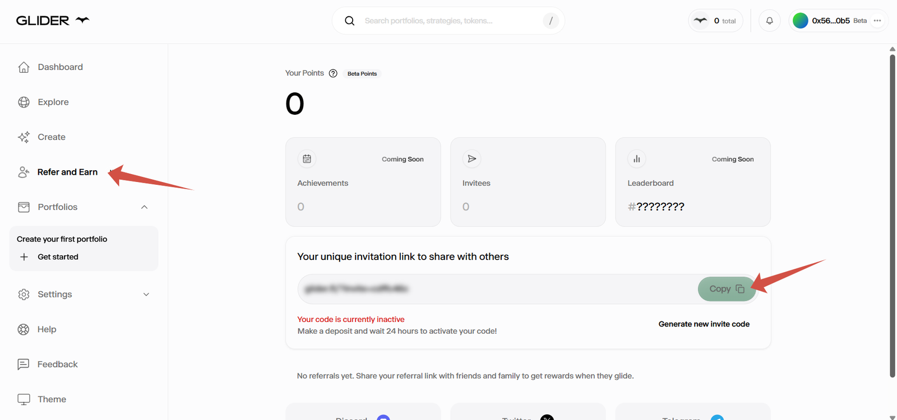The width and height of the screenshot is (897, 420).
Task: Click the search magnifier icon
Action: point(349,21)
